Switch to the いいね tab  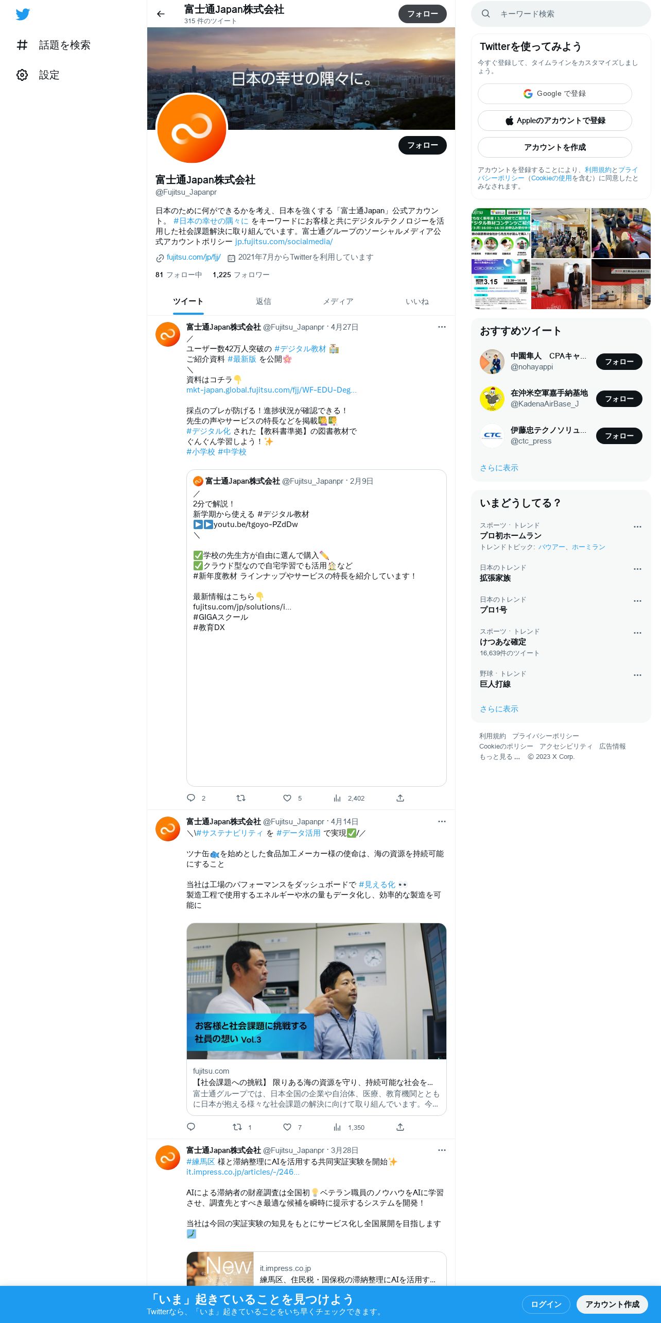click(417, 301)
